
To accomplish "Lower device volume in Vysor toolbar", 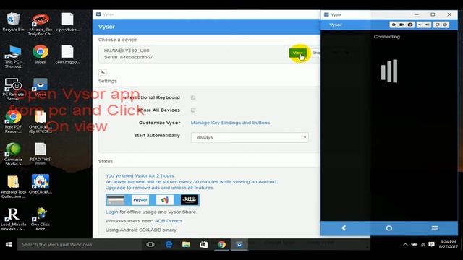I will 420,25.
